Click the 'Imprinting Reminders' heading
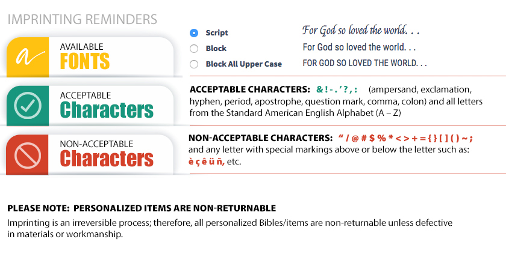 (83, 20)
